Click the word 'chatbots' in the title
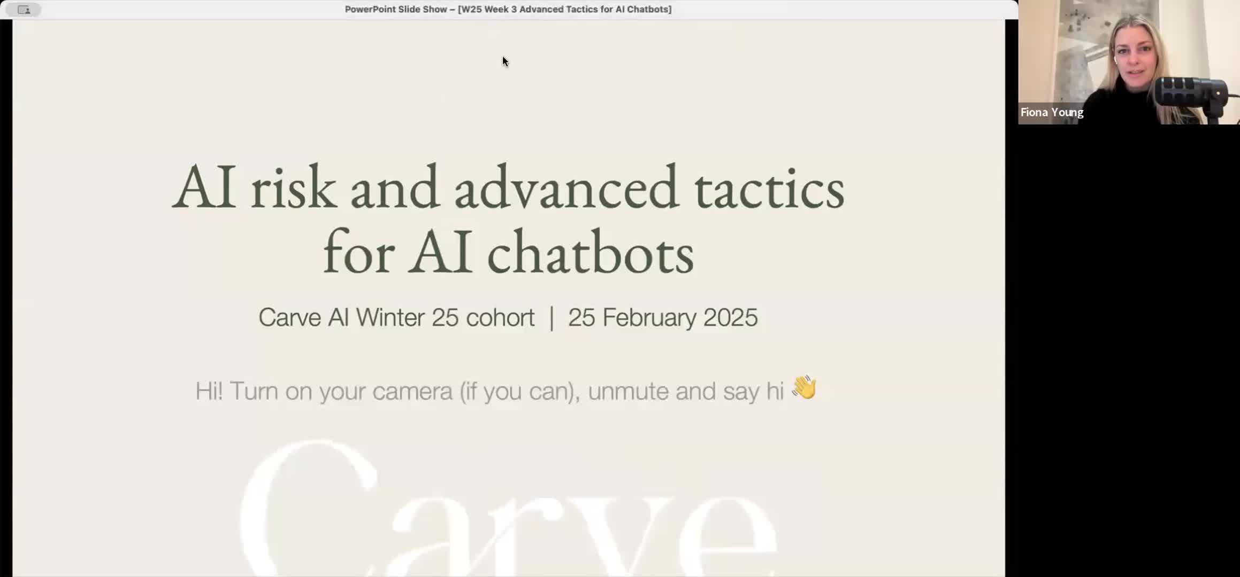 click(x=590, y=252)
